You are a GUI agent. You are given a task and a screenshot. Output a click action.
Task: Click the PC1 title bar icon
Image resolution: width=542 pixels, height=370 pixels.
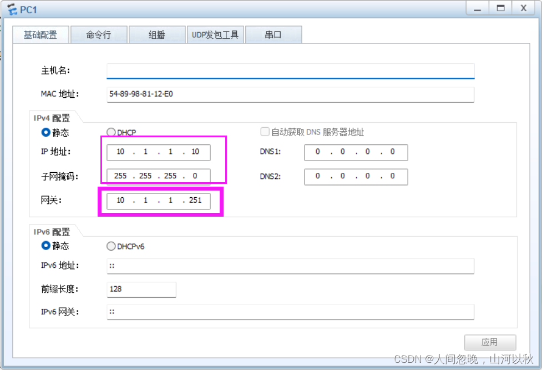[12, 9]
